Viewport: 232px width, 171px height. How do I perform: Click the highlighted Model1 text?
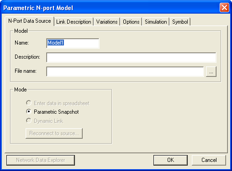coord(56,43)
